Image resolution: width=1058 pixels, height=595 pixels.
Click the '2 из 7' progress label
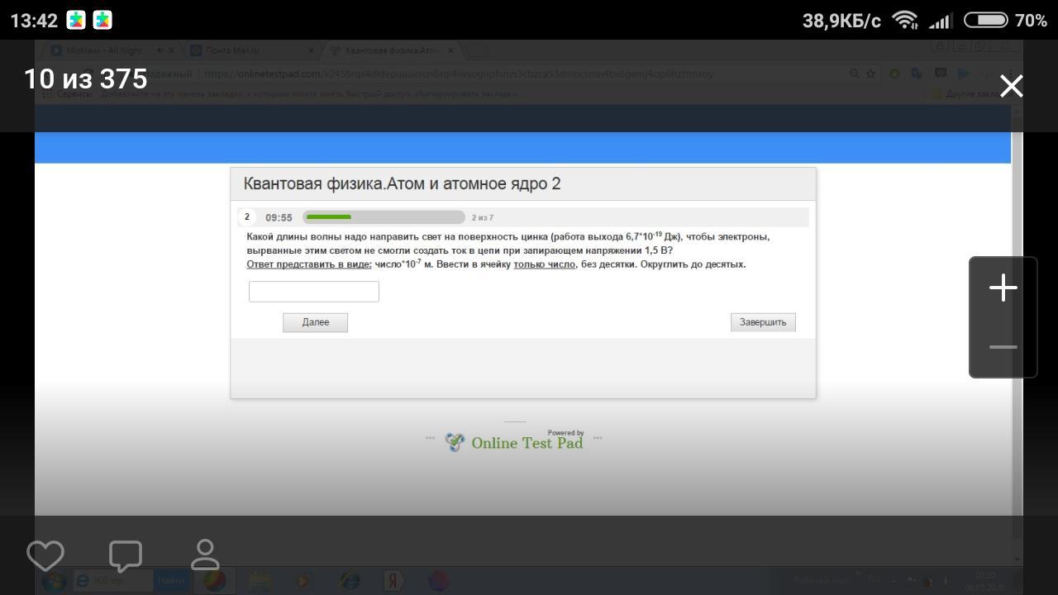(483, 218)
